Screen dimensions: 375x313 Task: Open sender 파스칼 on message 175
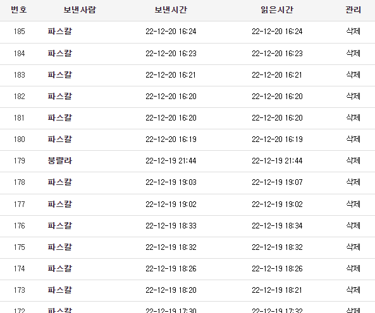point(60,247)
